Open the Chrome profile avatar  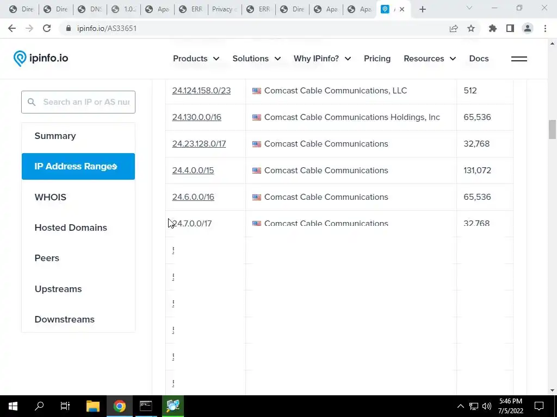point(528,28)
